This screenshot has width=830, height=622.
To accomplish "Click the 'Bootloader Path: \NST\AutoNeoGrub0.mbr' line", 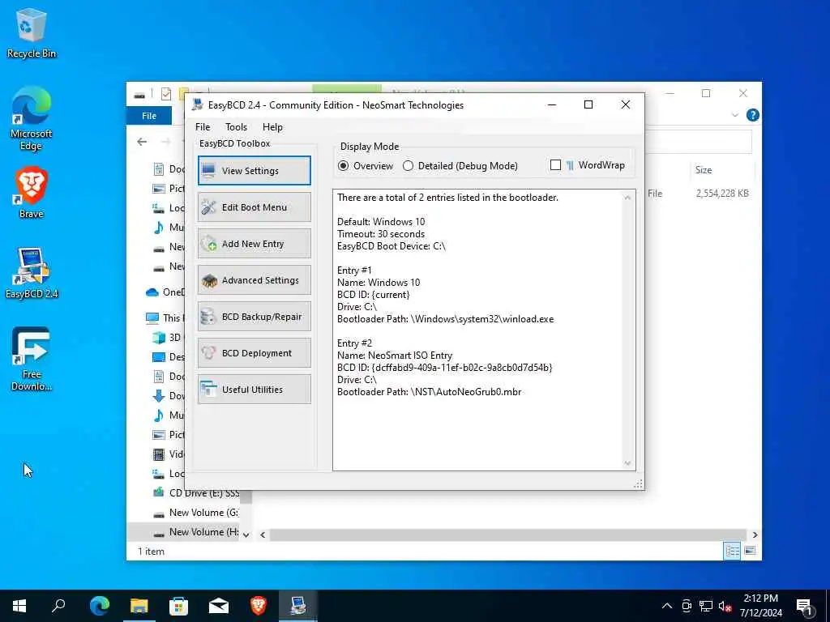I will click(430, 392).
